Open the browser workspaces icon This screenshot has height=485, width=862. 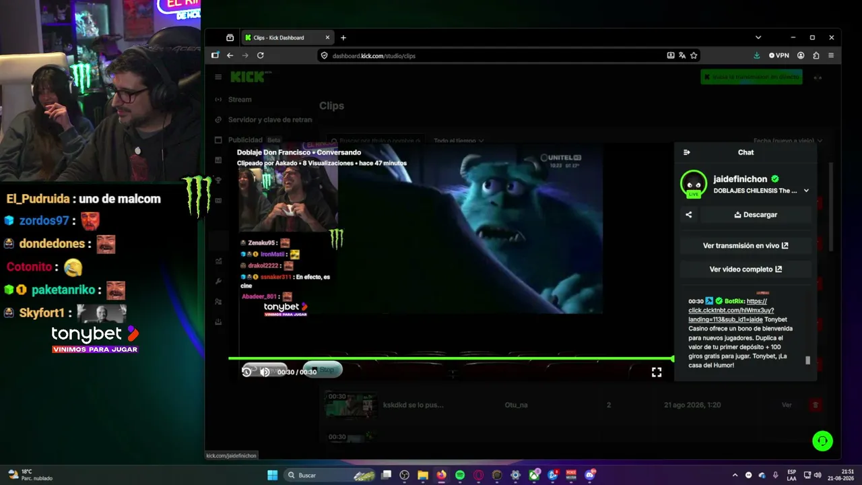230,38
